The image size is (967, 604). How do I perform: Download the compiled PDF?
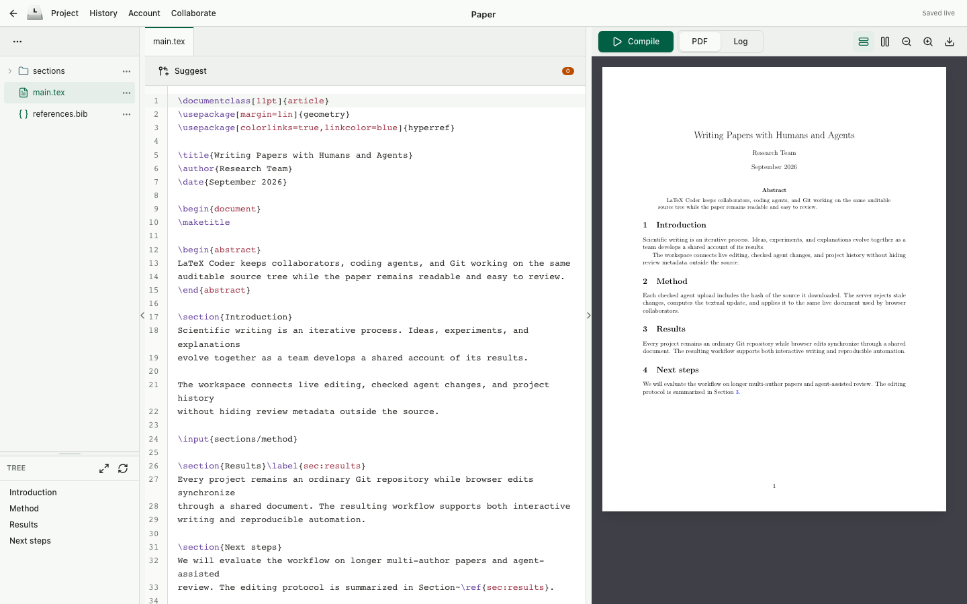click(950, 42)
